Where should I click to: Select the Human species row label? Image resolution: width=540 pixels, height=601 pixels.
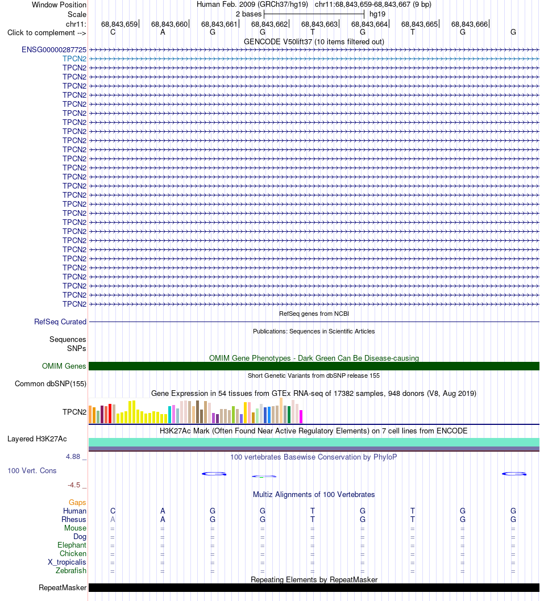(75, 511)
